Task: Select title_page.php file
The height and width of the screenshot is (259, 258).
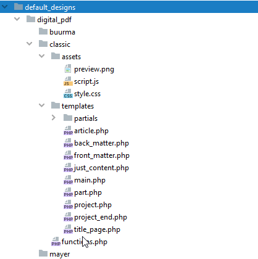Action: tap(97, 229)
